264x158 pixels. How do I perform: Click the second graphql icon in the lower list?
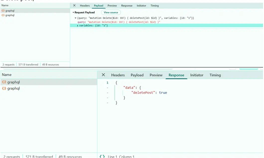click(4, 88)
